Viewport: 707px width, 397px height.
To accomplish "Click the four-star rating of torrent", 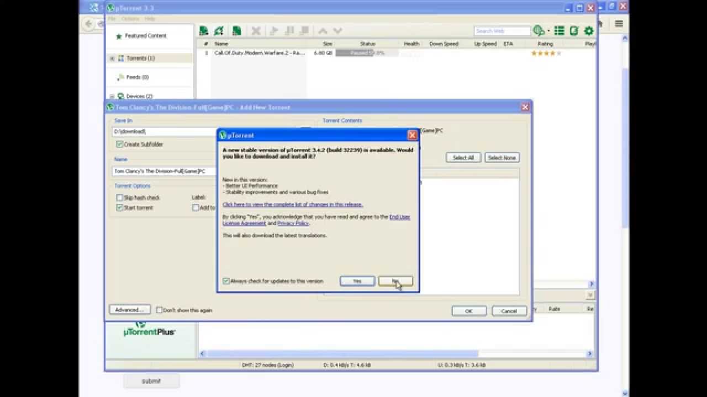I will (x=546, y=53).
